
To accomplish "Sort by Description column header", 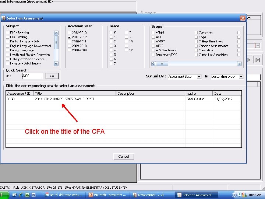I will pos(151,93).
